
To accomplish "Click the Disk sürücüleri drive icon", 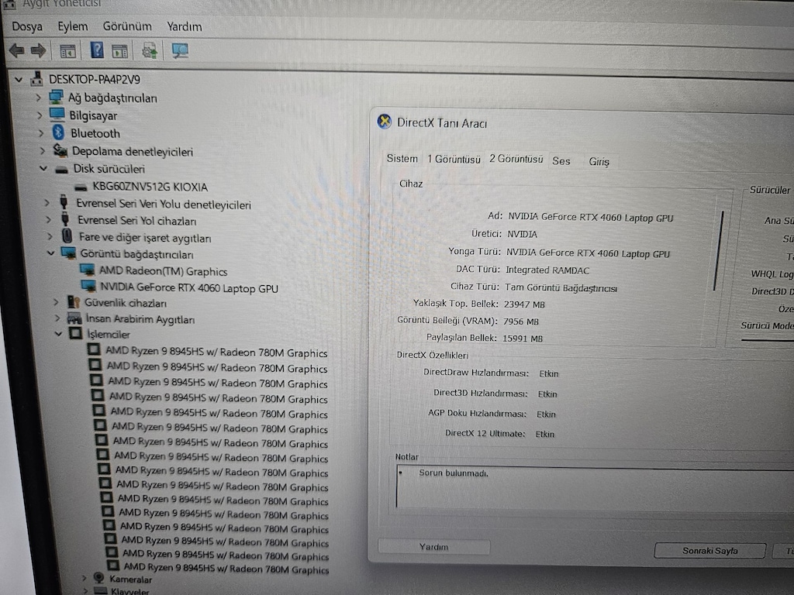I will coord(61,170).
